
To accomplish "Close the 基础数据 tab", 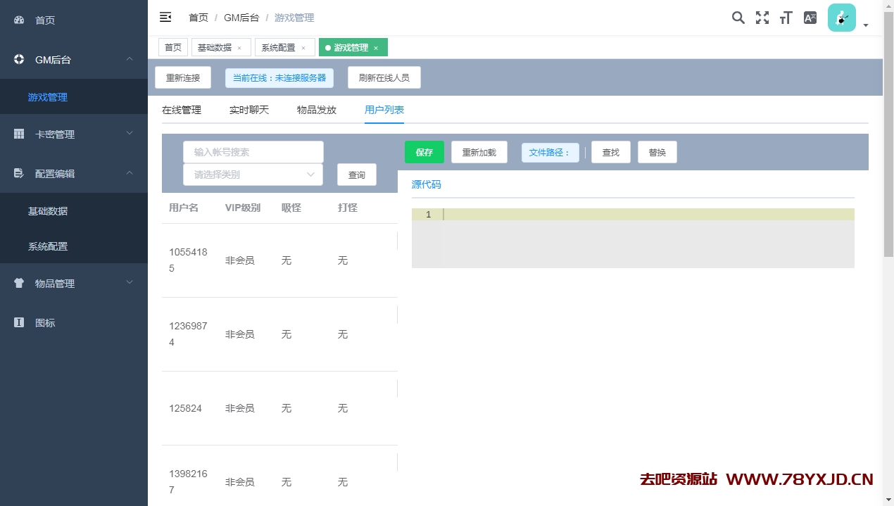I will pos(239,48).
